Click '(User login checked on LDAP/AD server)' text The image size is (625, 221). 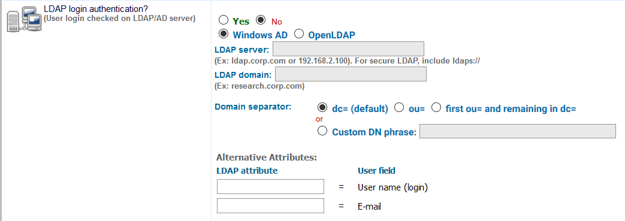click(x=120, y=19)
